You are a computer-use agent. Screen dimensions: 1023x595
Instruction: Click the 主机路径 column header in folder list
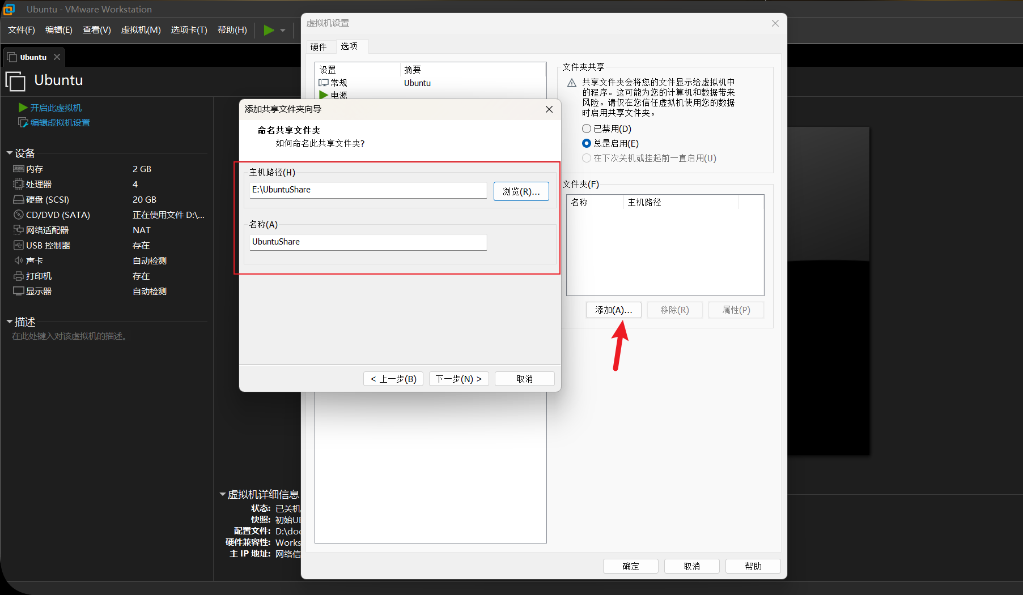[x=681, y=202]
